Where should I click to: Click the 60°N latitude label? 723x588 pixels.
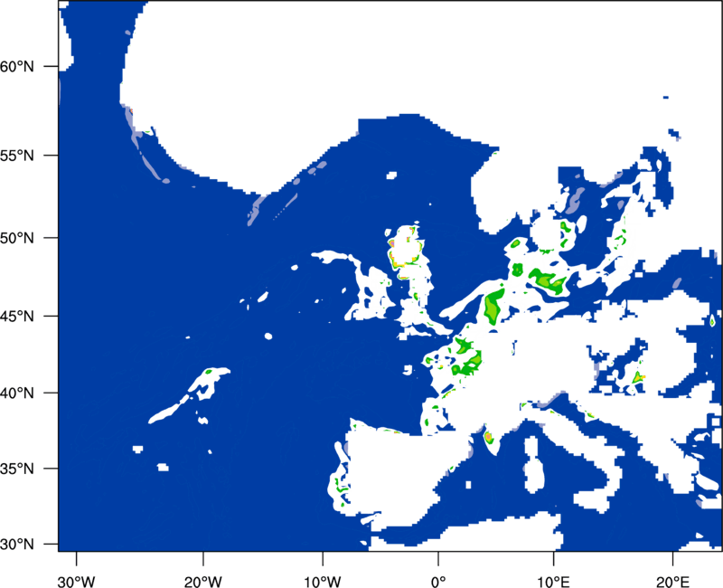(17, 66)
